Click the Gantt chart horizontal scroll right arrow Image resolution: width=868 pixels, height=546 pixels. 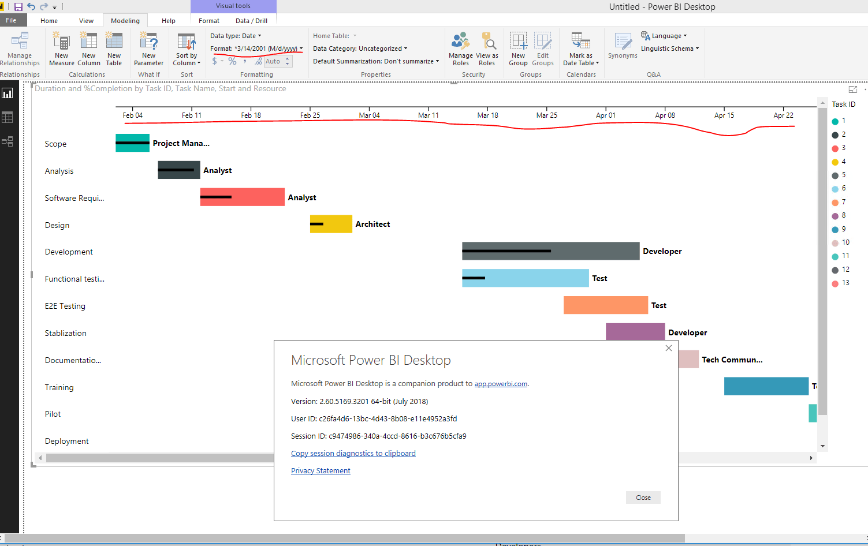click(811, 458)
